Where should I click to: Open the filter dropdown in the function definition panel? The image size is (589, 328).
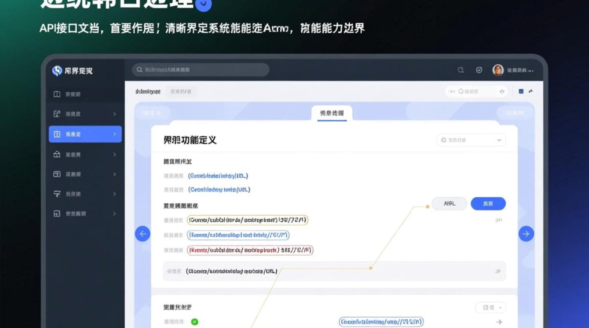pyautogui.click(x=470, y=140)
